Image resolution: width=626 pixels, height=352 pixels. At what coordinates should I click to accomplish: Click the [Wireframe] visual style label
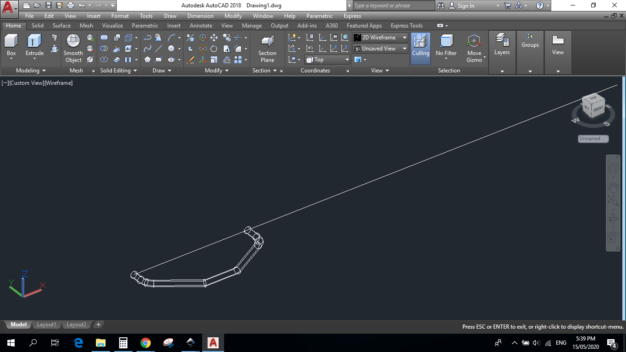[59, 83]
